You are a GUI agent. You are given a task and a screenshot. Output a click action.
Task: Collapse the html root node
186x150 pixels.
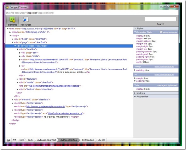(x=8, y=29)
